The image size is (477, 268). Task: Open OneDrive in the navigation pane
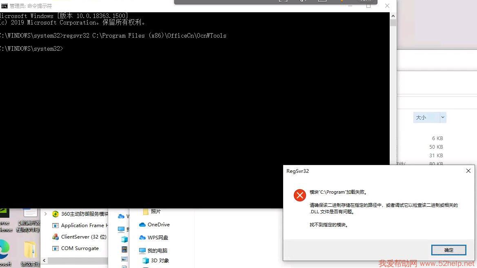click(x=158, y=225)
